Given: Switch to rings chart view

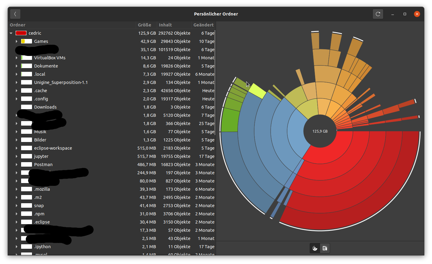Looking at the screenshot, I should (x=315, y=248).
